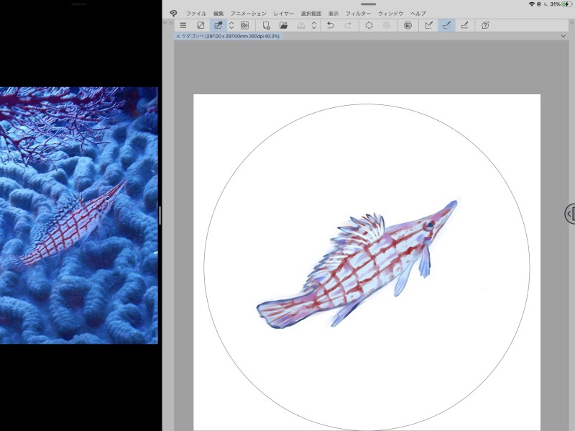Click the split view divider handle

click(x=160, y=215)
